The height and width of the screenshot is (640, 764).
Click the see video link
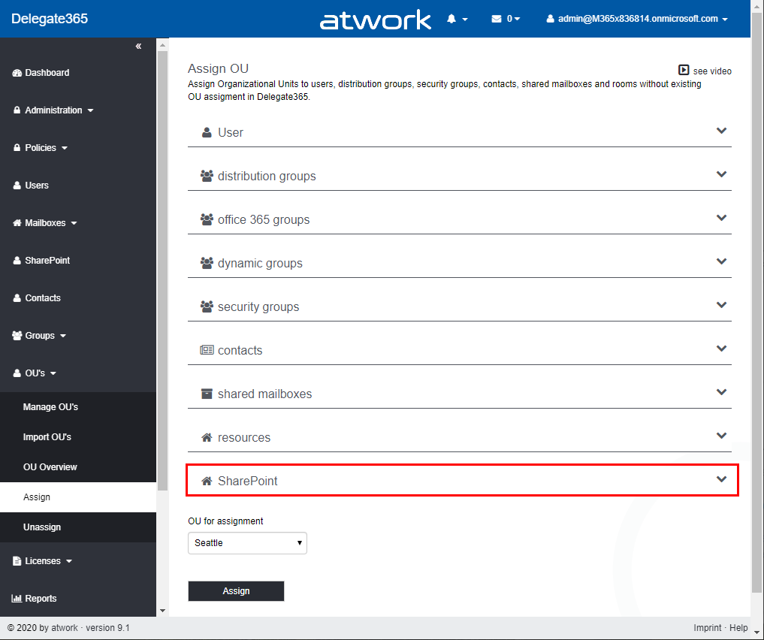click(x=705, y=71)
